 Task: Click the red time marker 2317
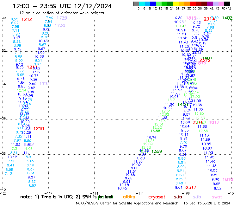(191, 187)
